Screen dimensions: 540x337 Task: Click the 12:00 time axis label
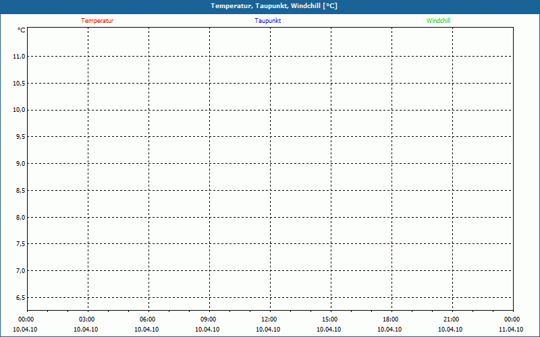[x=269, y=319]
